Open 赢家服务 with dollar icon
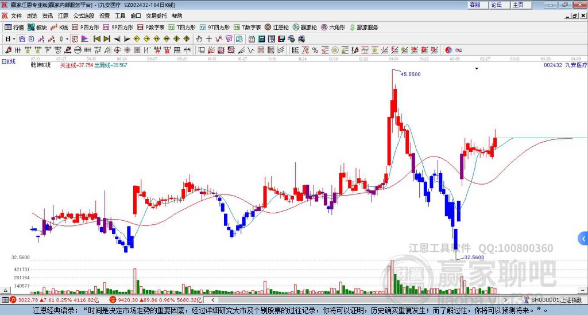This screenshot has width=588, height=316. (363, 28)
